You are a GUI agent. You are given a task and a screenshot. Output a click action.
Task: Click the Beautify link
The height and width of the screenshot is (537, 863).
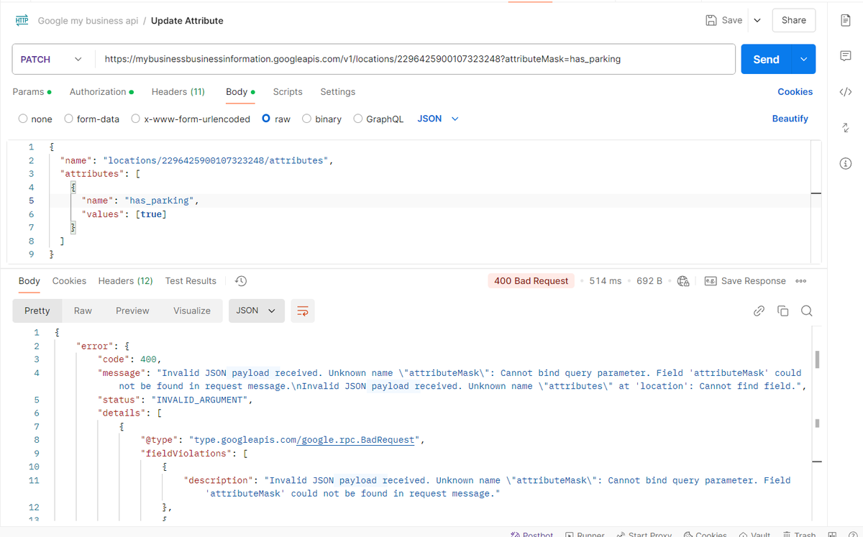point(790,119)
